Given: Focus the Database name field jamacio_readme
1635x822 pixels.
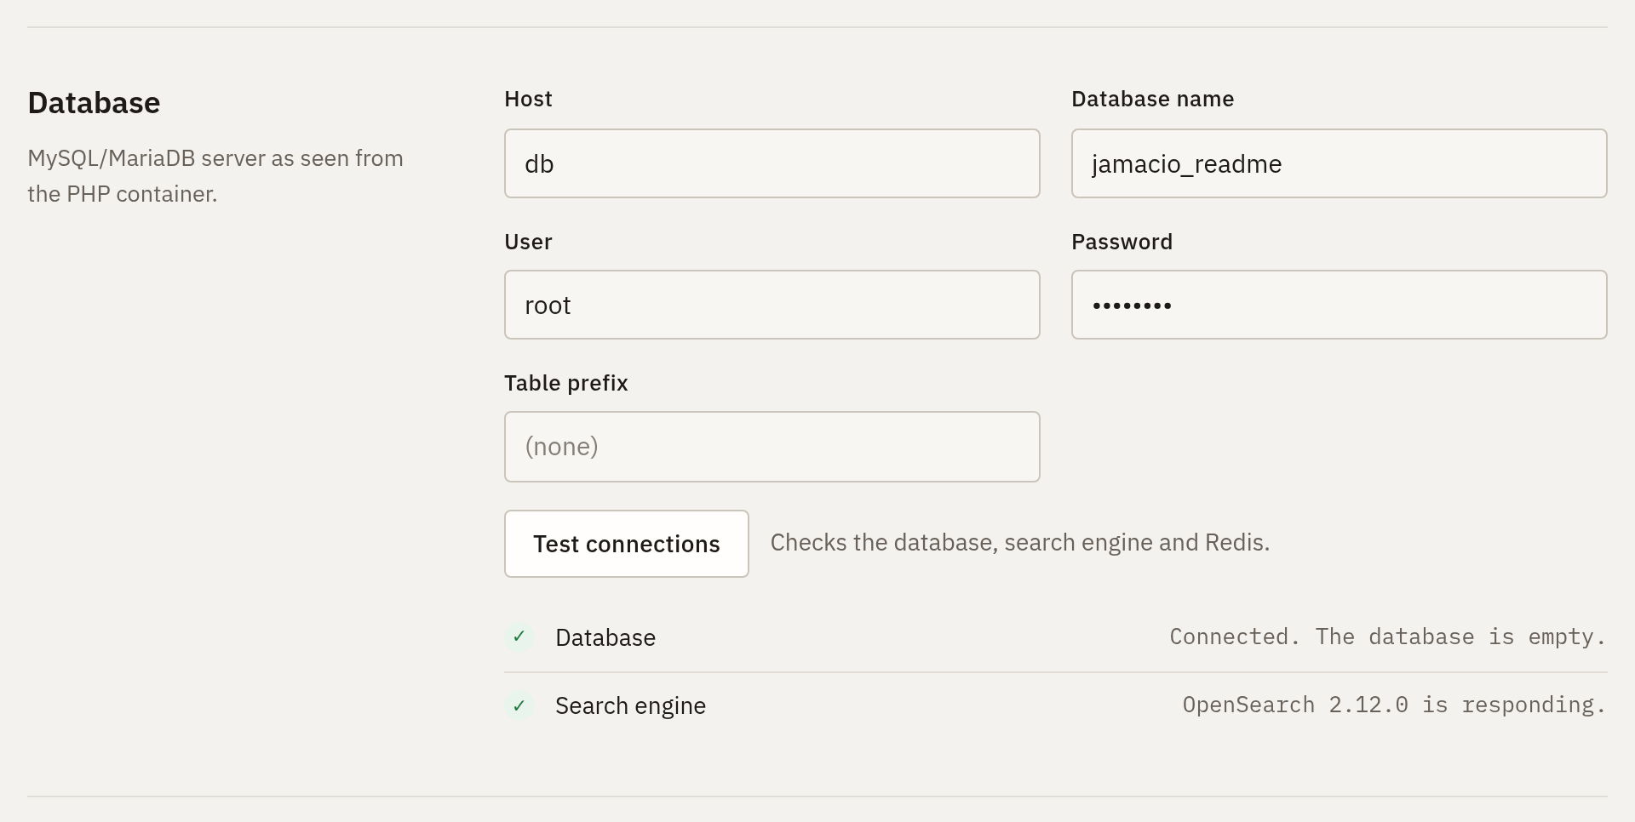Looking at the screenshot, I should 1340,163.
